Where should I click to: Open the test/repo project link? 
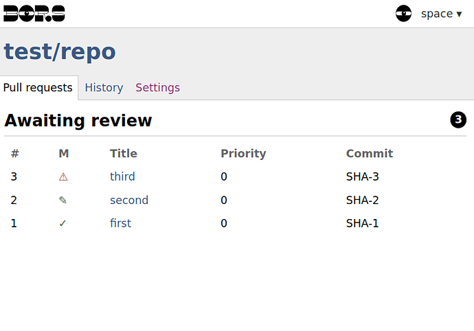point(60,52)
